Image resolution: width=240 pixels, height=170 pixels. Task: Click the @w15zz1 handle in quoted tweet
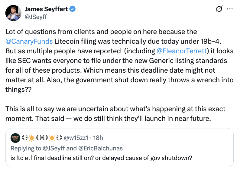pos(76,138)
